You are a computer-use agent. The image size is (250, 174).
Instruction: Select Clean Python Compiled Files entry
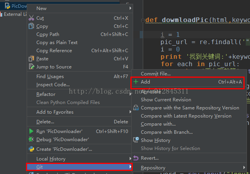(79, 102)
